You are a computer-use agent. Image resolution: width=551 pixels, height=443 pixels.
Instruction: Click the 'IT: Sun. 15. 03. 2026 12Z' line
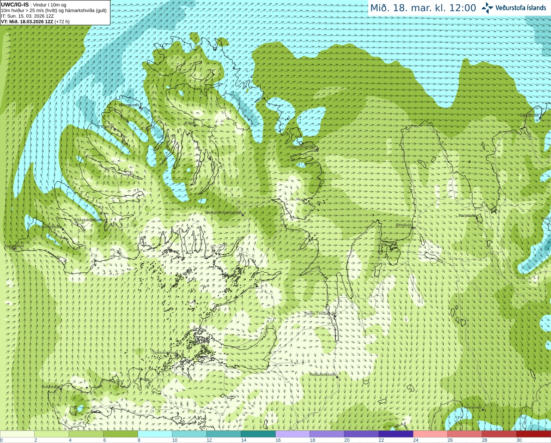(x=28, y=16)
